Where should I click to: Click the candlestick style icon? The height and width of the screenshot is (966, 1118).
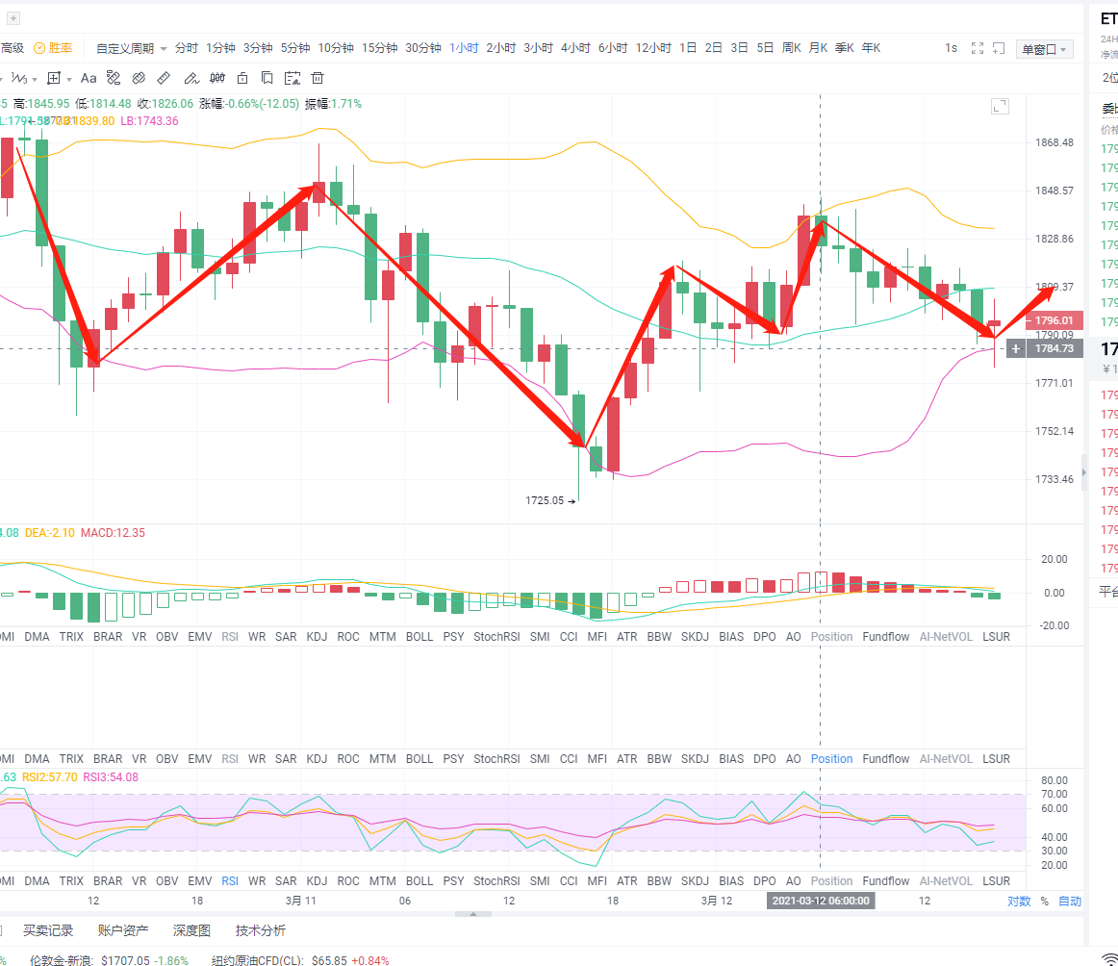coord(217,78)
